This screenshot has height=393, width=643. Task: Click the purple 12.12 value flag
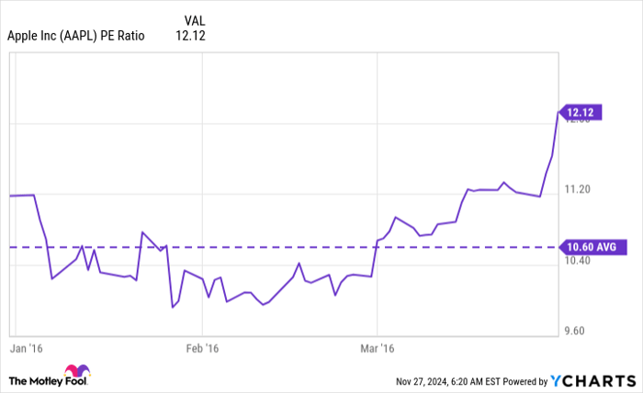tap(581, 114)
